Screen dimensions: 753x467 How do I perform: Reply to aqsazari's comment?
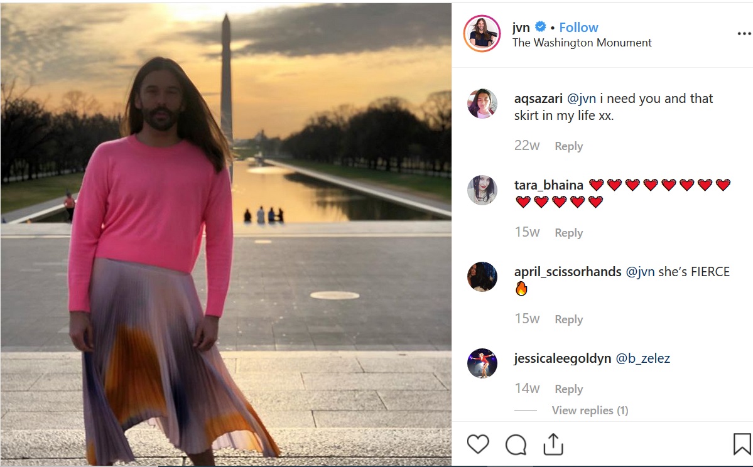click(568, 146)
